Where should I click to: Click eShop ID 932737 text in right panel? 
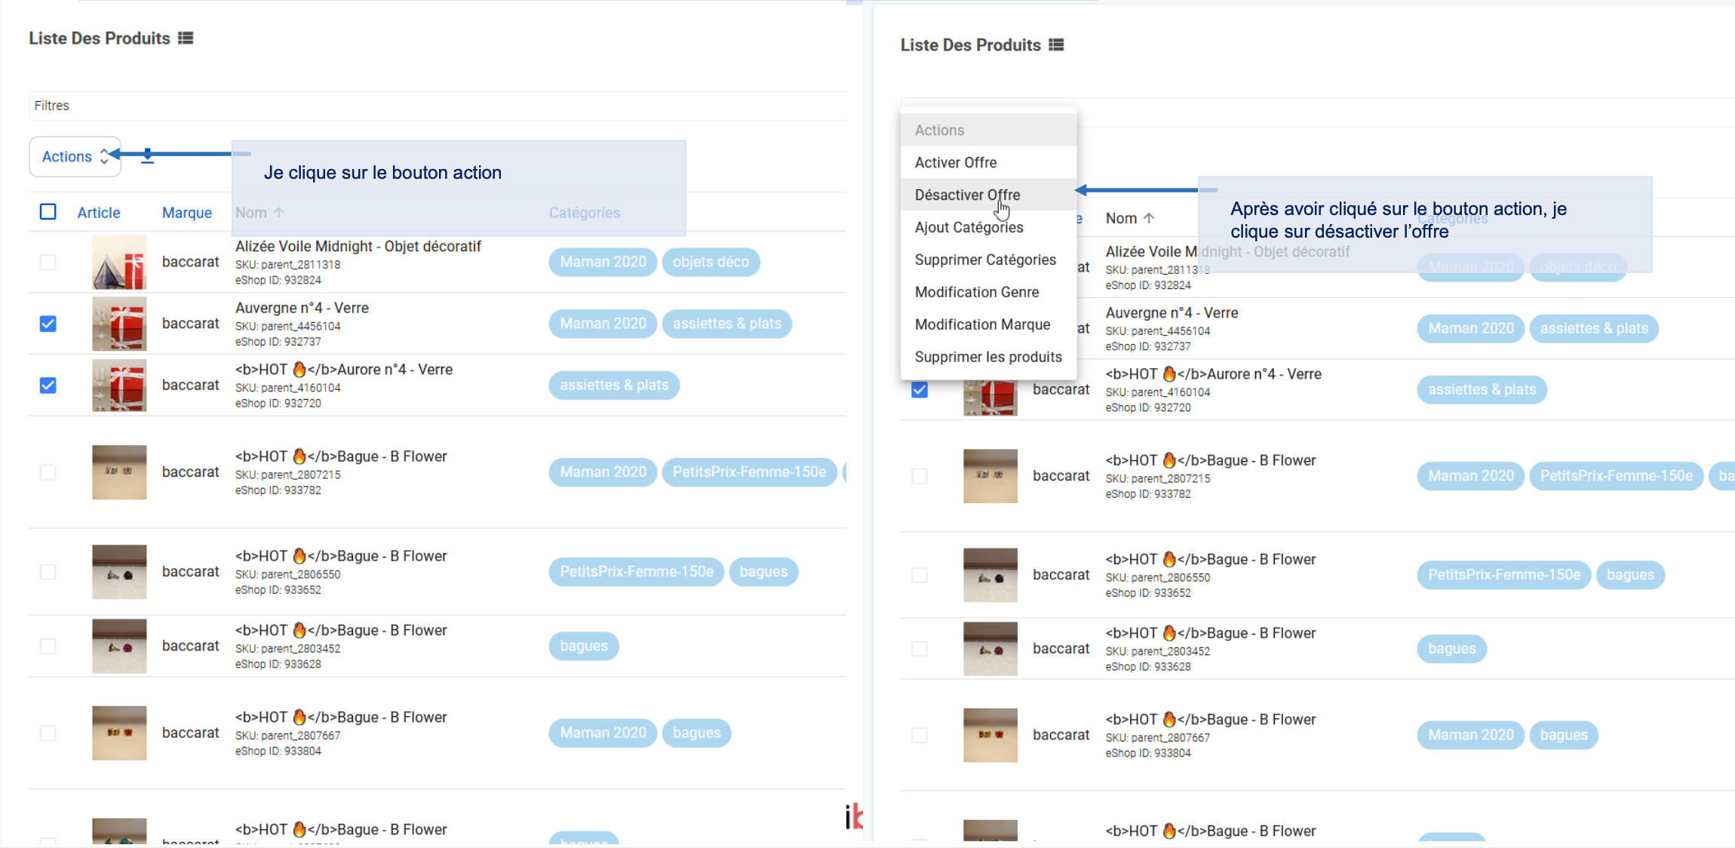1148,346
